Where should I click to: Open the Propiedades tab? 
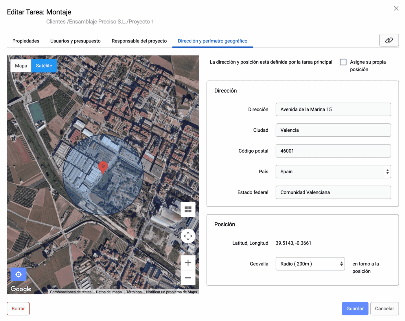[26, 41]
